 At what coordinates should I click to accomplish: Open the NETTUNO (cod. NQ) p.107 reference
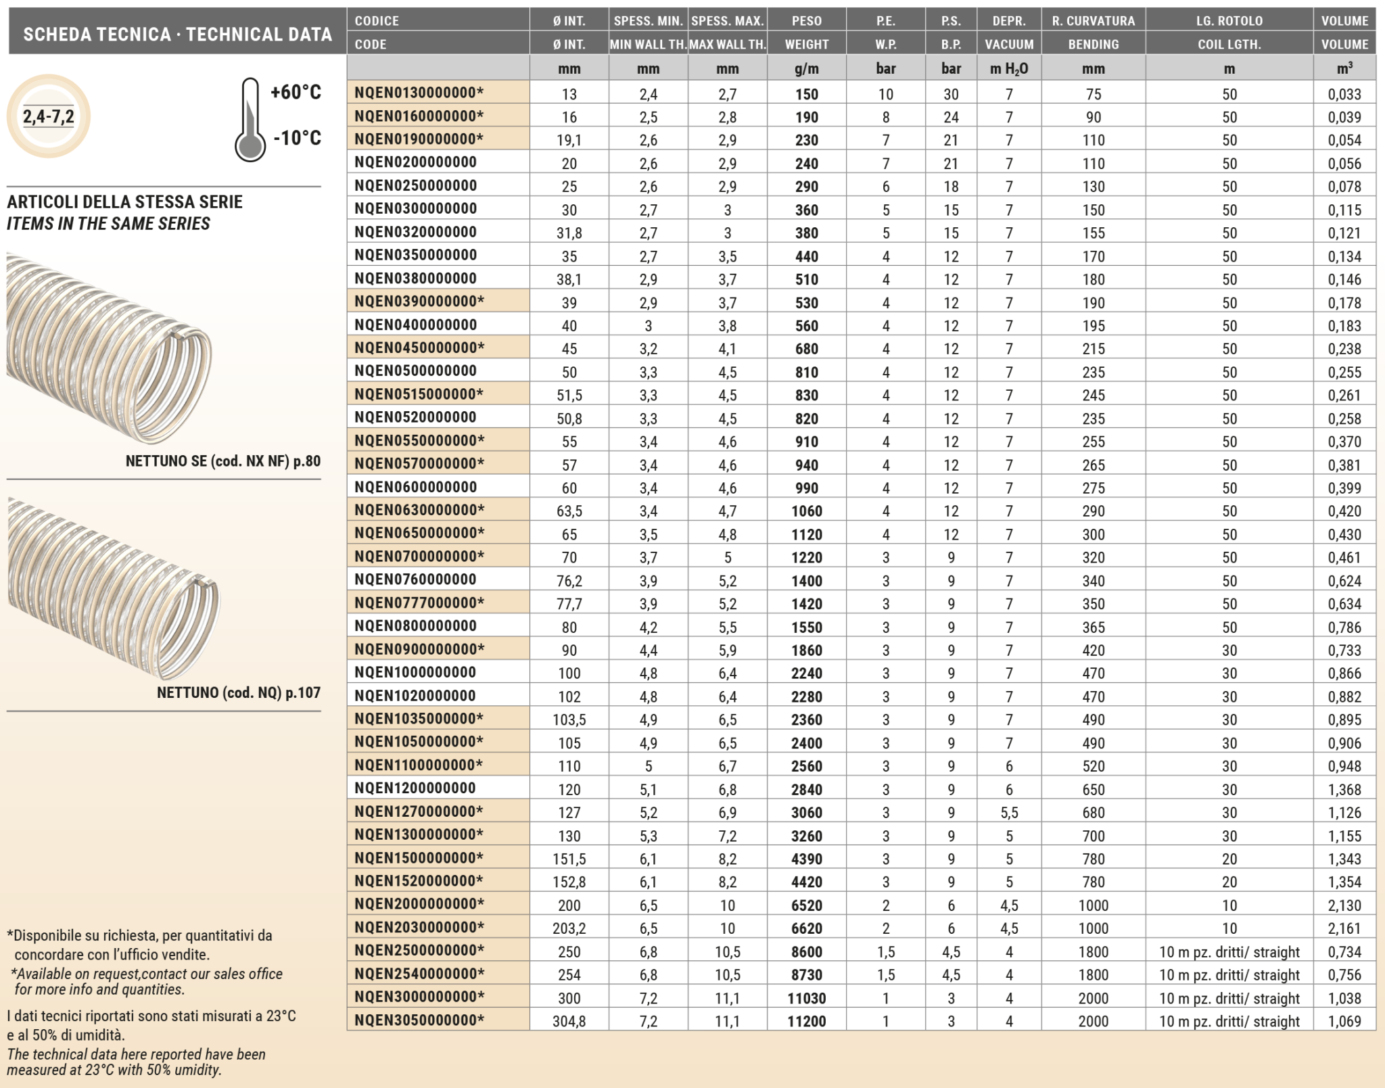(238, 692)
